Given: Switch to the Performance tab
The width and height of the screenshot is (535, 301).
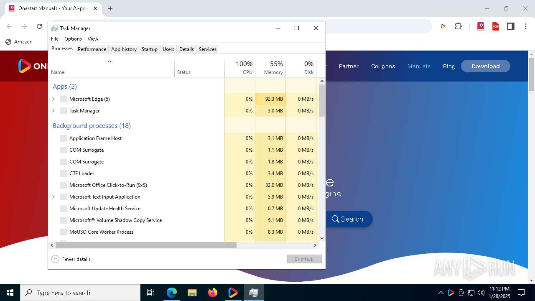Looking at the screenshot, I should [92, 49].
